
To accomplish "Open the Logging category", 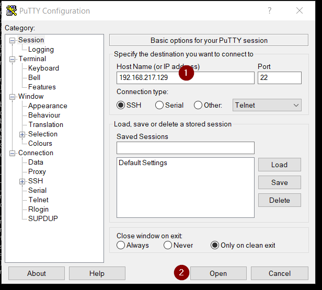I will coord(41,50).
